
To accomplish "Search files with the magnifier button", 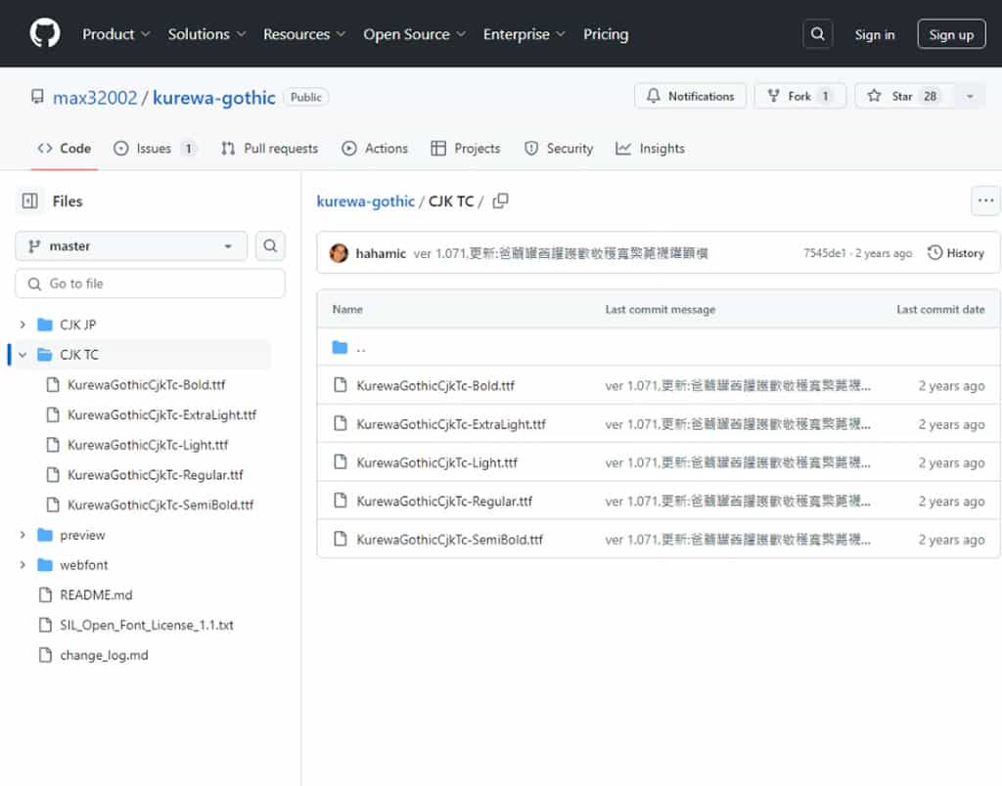I will [270, 245].
